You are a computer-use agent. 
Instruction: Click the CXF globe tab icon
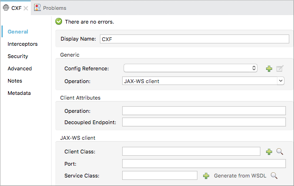pos(6,8)
